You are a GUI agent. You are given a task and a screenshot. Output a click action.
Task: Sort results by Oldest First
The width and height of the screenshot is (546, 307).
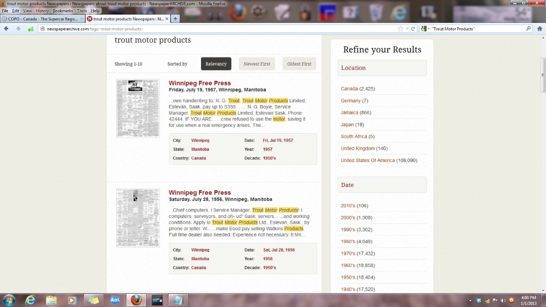pos(299,64)
